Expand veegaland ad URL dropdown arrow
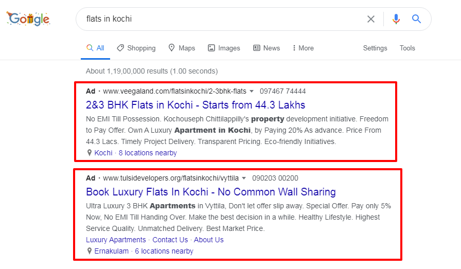This screenshot has width=461, height=269. pyautogui.click(x=252, y=92)
